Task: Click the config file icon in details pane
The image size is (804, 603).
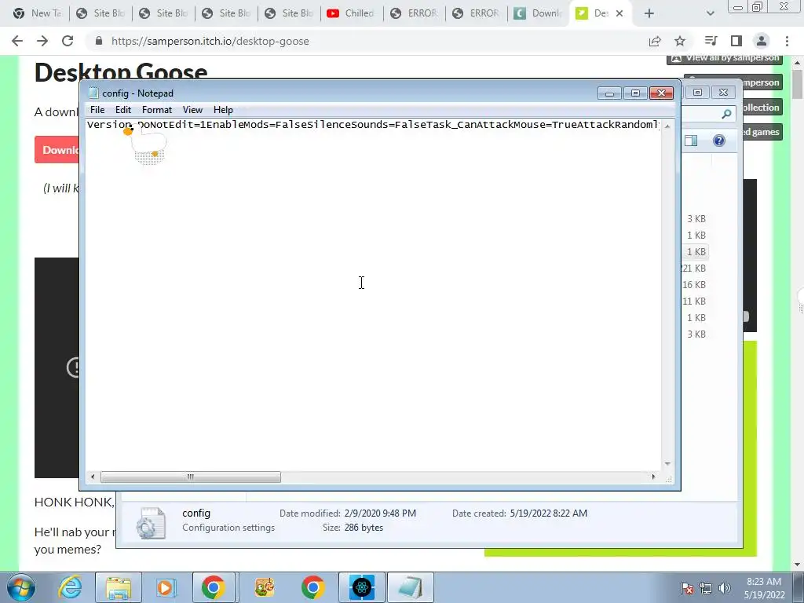Action: point(151,522)
